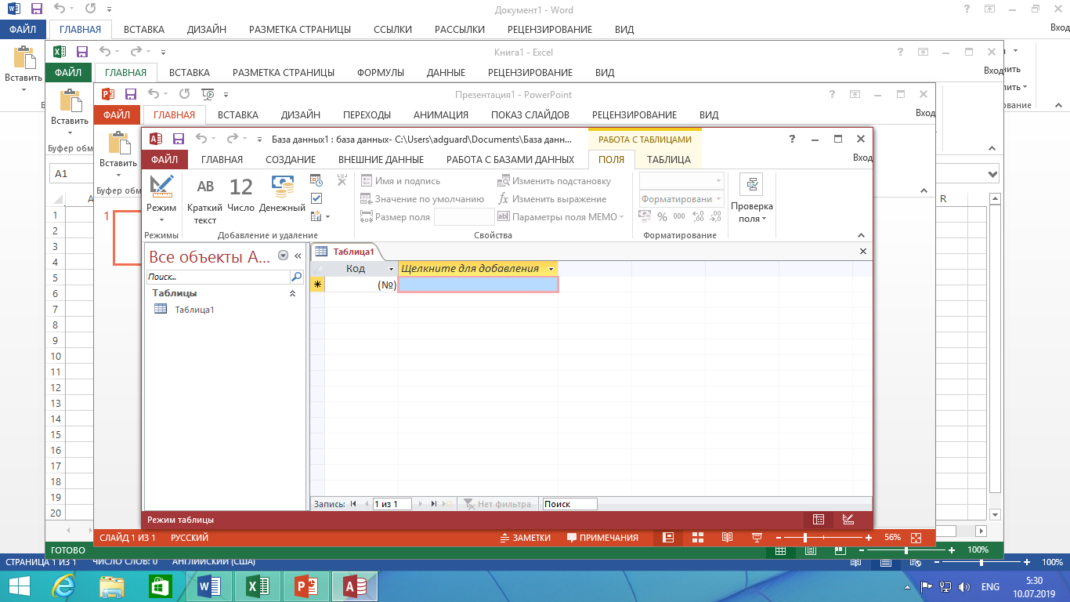Click the thousands separator 000 icon
Screen dimensions: 1070x602
click(679, 217)
